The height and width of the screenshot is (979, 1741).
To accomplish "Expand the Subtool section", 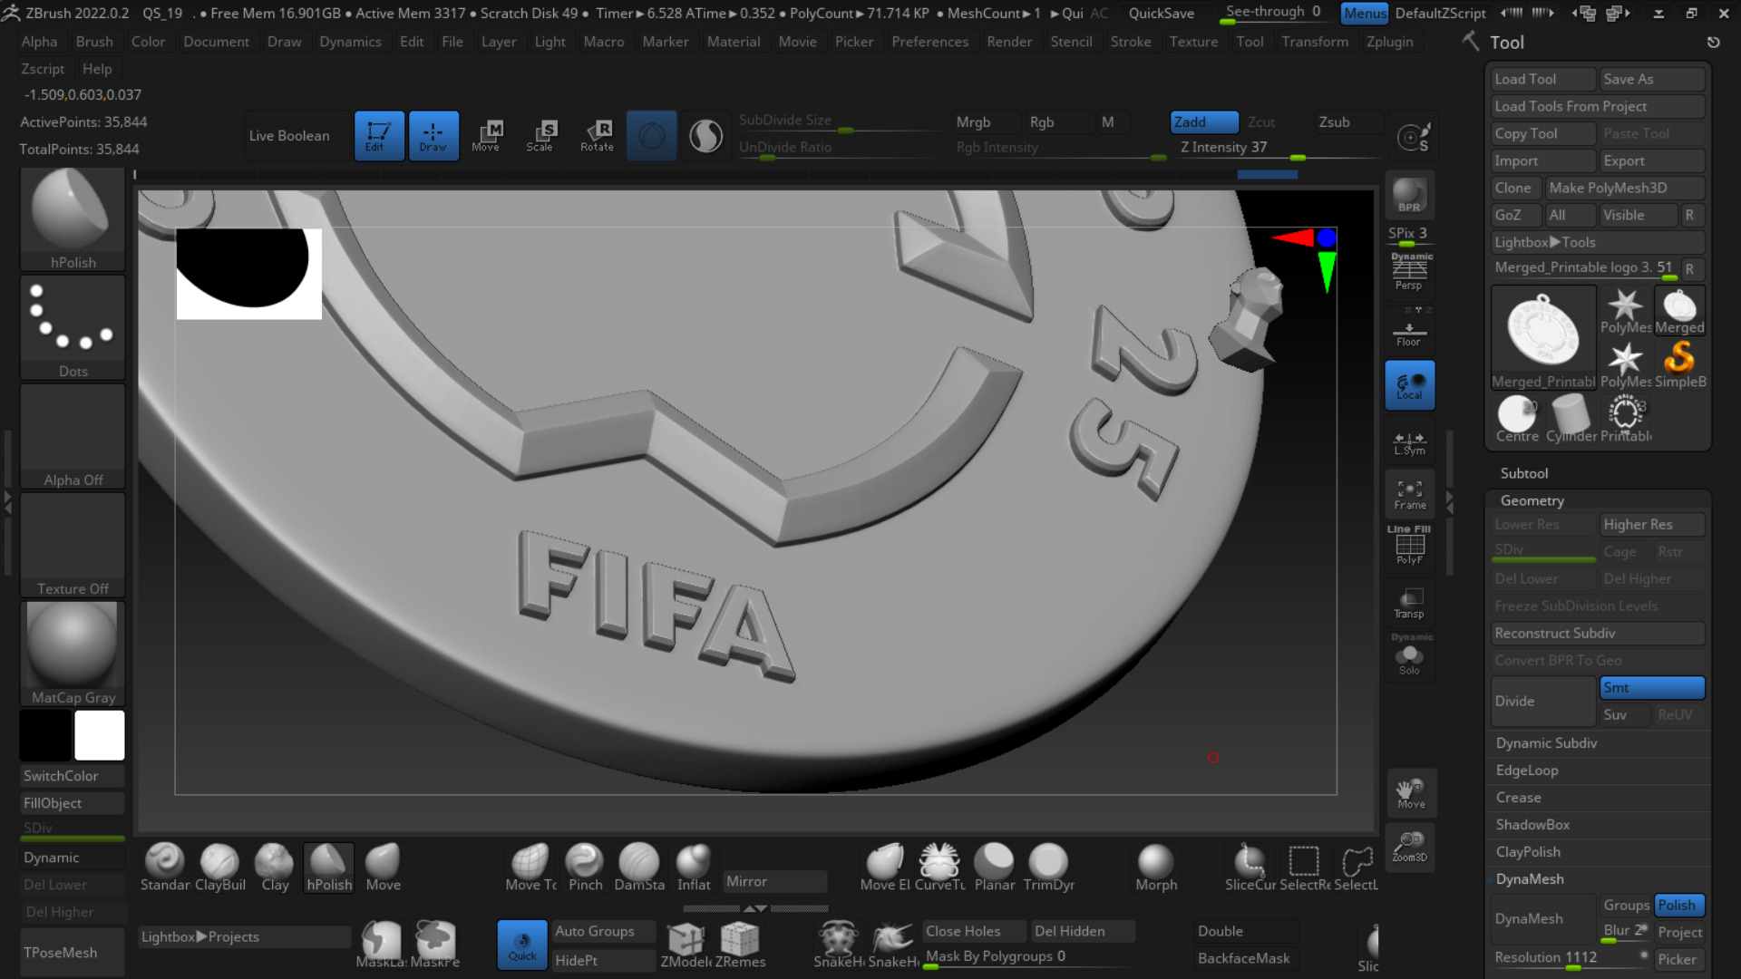I will 1524,473.
